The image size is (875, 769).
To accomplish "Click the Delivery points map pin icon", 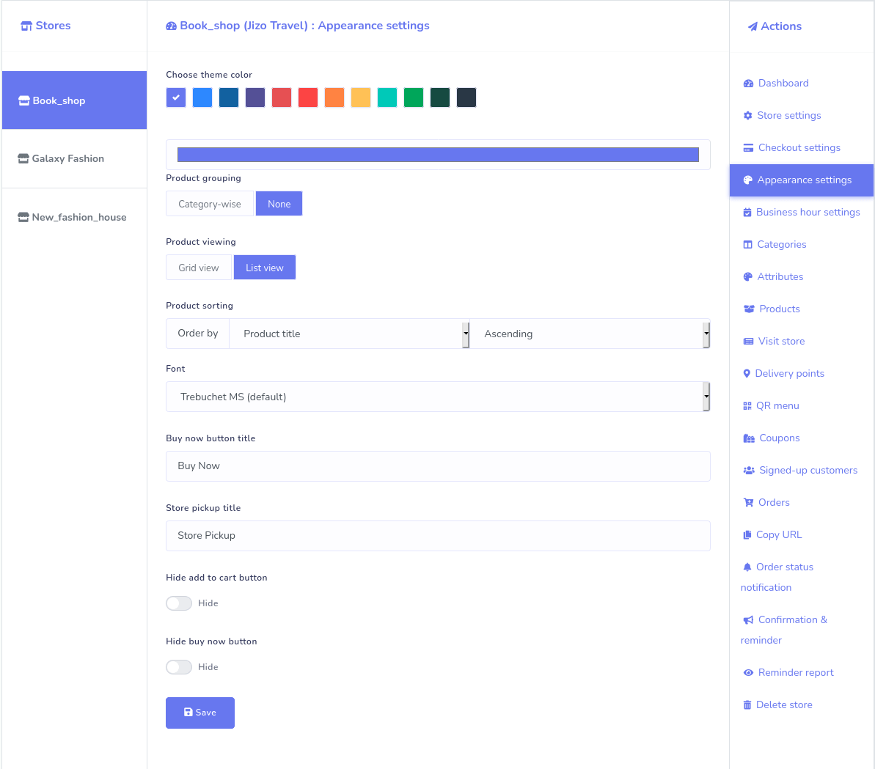I will (x=747, y=374).
